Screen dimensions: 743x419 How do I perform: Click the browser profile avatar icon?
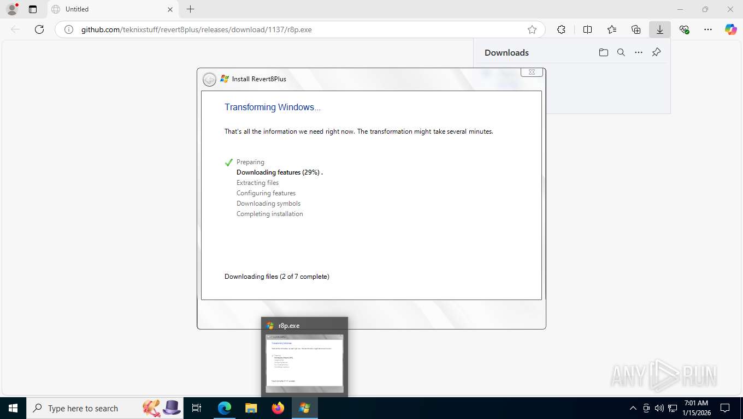coord(11,9)
